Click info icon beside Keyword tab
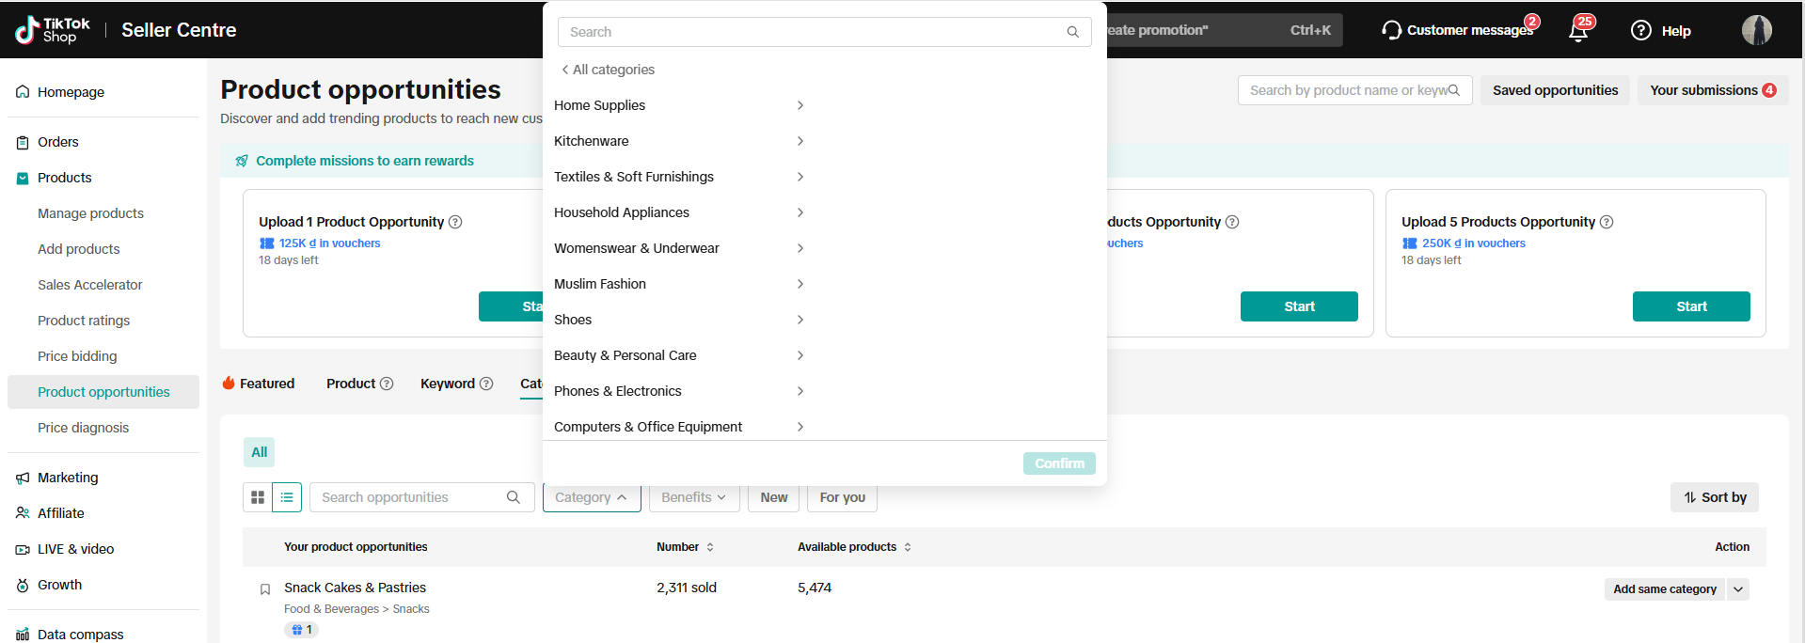1805x643 pixels. (486, 384)
